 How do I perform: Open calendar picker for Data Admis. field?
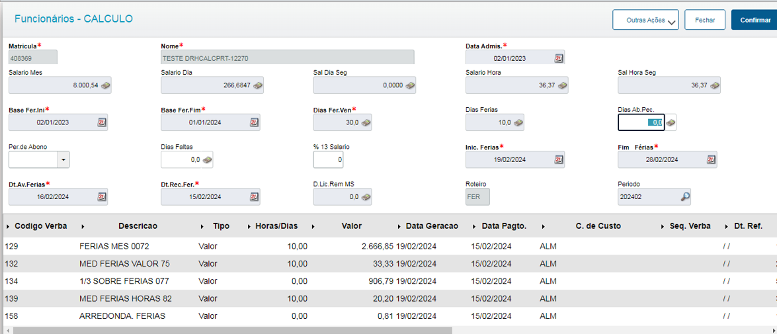(559, 58)
